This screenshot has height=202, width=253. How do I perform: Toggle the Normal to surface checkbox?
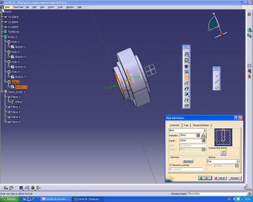pos(170,165)
